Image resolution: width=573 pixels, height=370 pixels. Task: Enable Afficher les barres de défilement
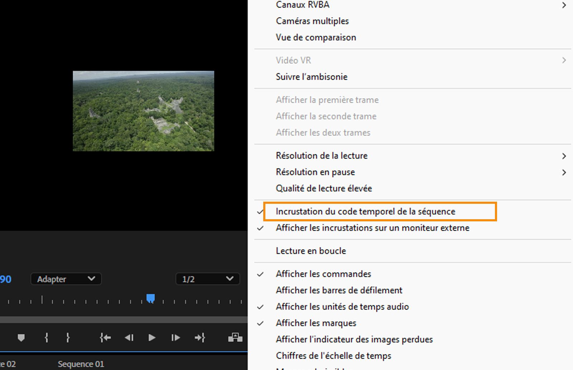click(x=339, y=290)
